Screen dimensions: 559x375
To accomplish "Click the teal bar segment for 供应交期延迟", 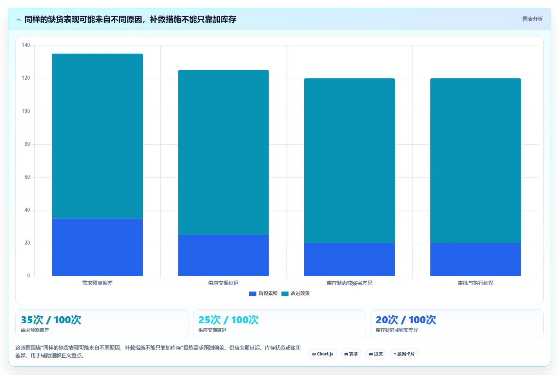I will click(x=223, y=152).
